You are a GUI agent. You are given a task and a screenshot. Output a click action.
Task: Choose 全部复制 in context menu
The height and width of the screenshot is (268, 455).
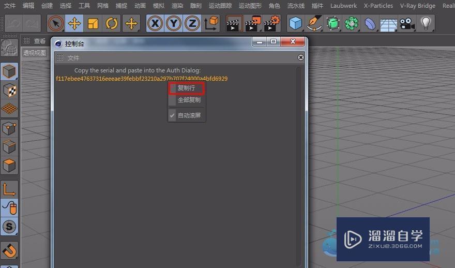coord(187,100)
